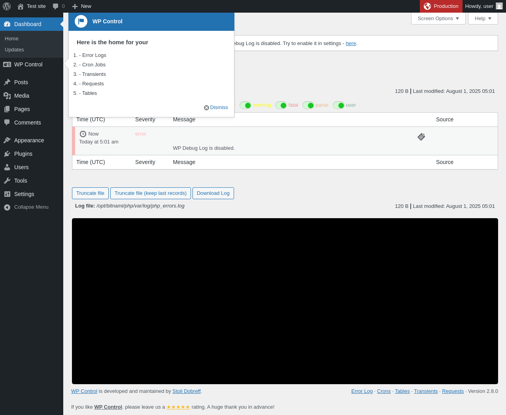
Task: Click the WP Control sidebar icon
Action: [7, 64]
